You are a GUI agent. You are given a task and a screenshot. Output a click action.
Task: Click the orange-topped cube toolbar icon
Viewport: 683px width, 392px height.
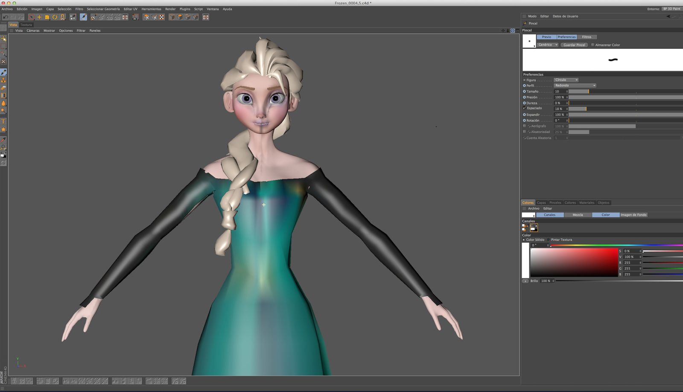tap(180, 17)
